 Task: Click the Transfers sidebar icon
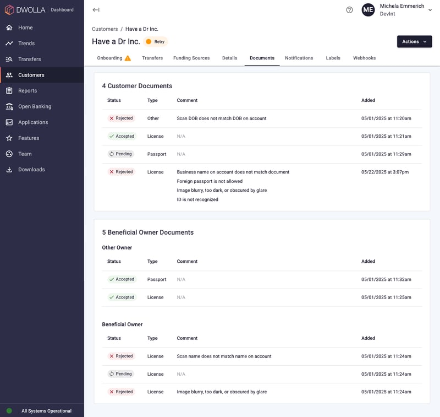9,59
